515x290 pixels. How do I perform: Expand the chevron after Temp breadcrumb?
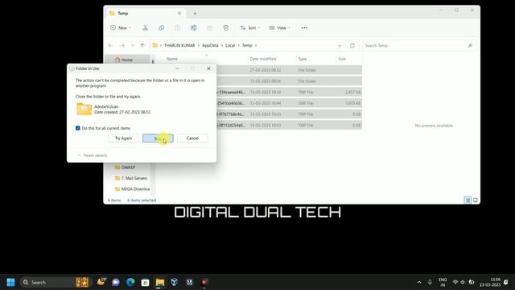click(x=256, y=45)
